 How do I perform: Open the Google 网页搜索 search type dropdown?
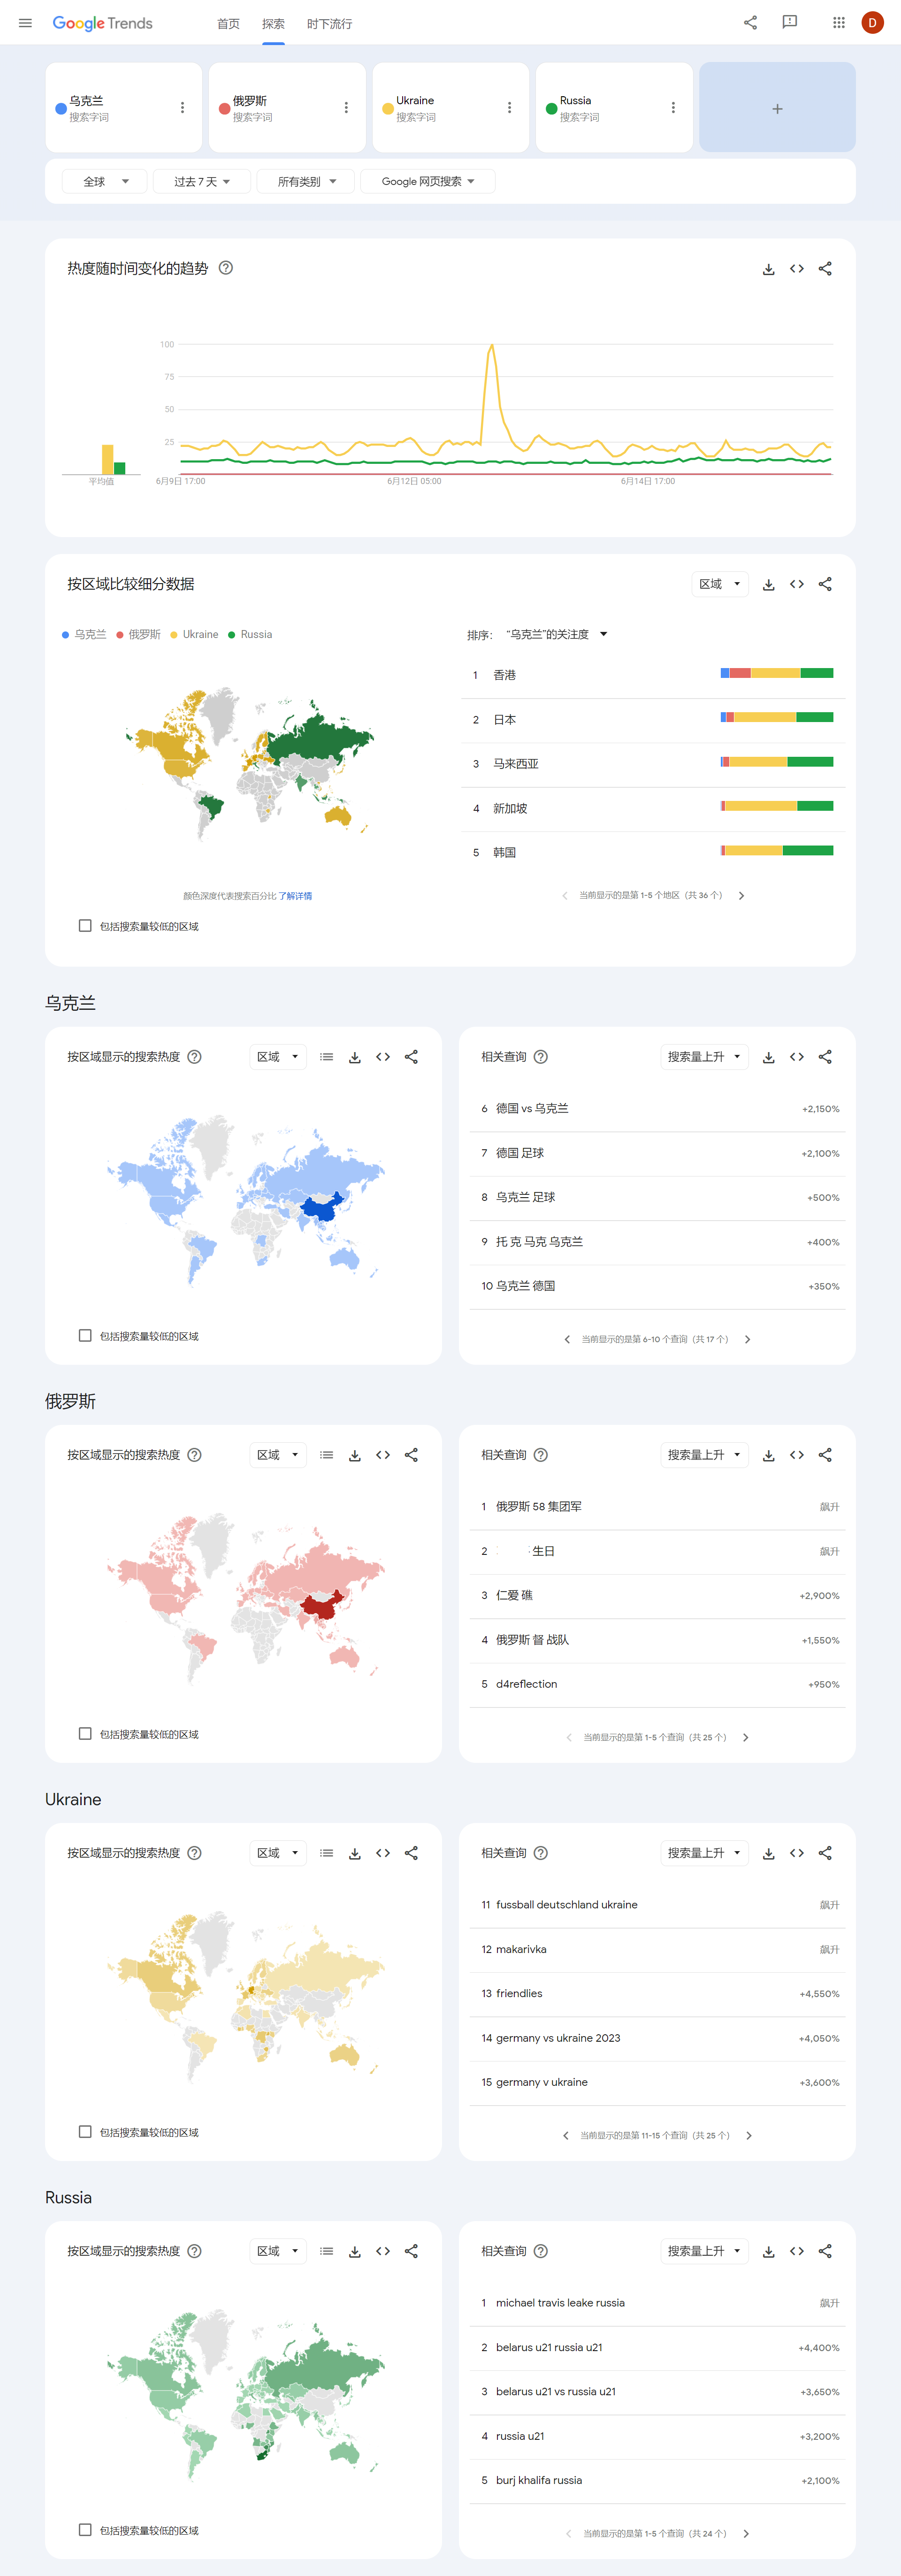428,182
